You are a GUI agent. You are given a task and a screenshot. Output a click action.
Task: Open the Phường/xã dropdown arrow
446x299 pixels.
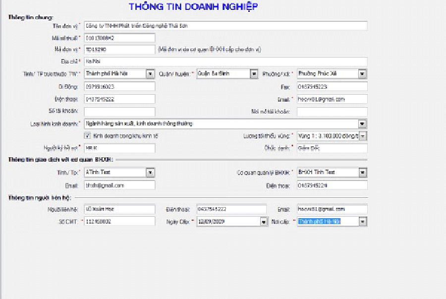[362, 74]
